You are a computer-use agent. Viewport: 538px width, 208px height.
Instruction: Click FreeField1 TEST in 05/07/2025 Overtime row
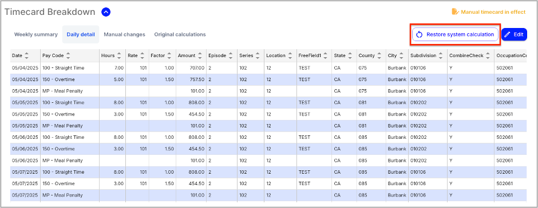coord(314,183)
